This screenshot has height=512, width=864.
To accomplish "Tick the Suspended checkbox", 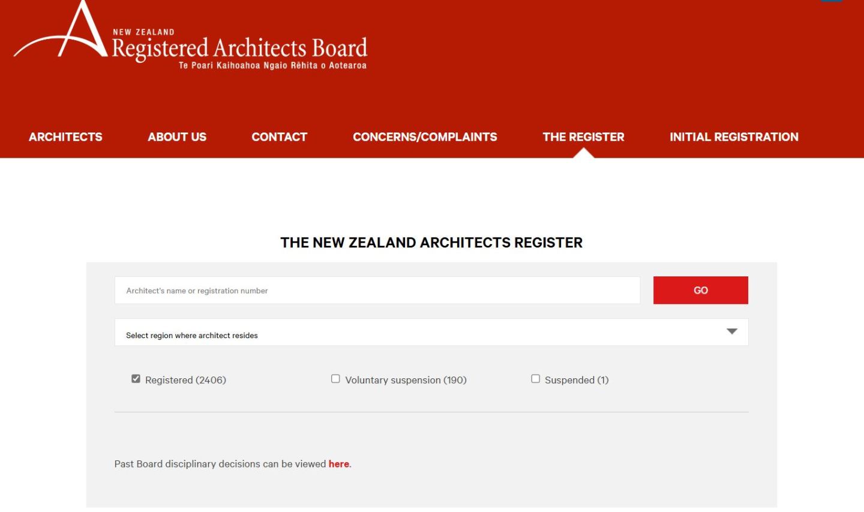I will click(x=535, y=379).
